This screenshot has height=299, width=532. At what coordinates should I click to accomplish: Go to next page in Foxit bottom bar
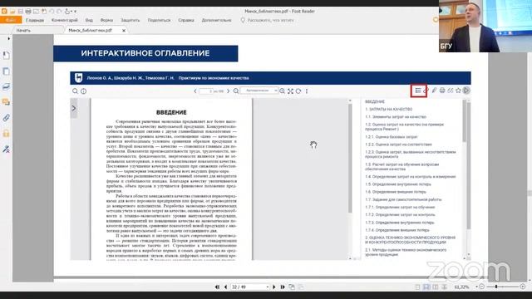tap(274, 287)
